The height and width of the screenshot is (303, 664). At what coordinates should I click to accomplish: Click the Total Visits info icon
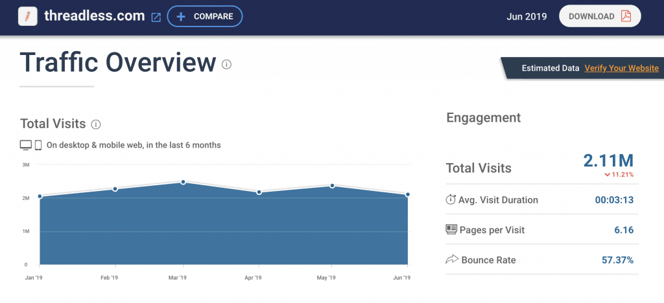tap(96, 124)
